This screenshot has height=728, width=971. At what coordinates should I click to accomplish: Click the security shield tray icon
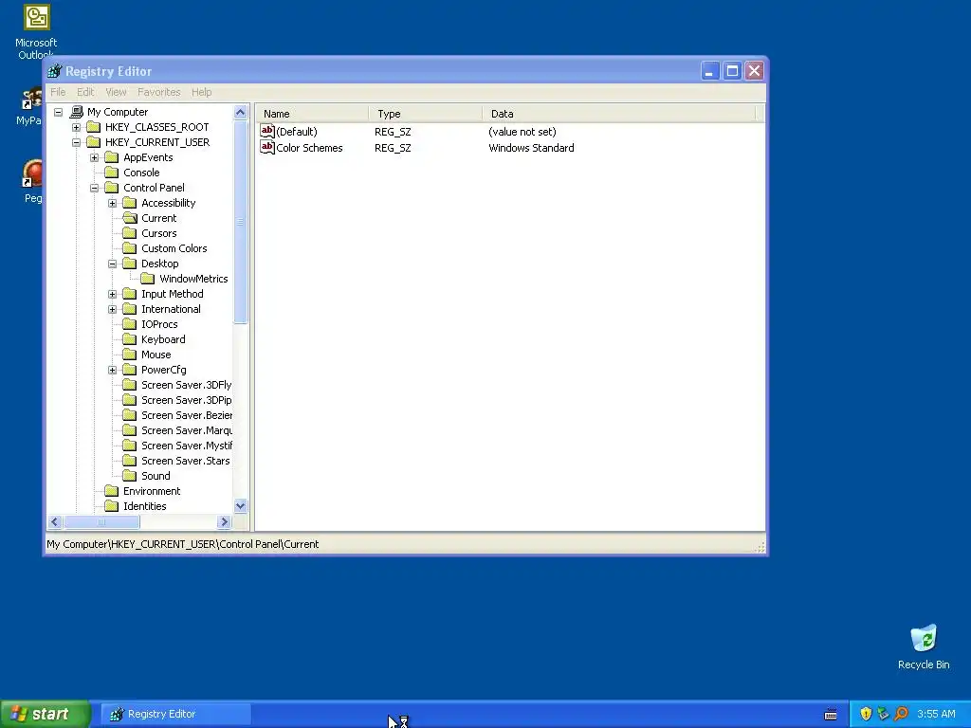click(x=866, y=714)
